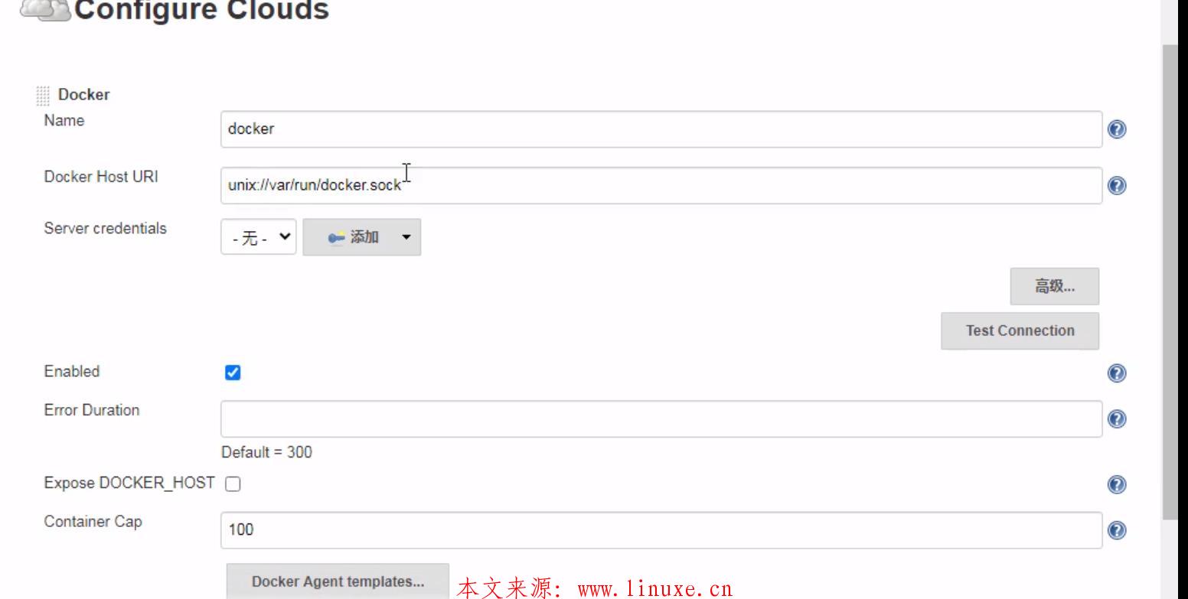Open help icon next to Error Duration

click(x=1116, y=419)
